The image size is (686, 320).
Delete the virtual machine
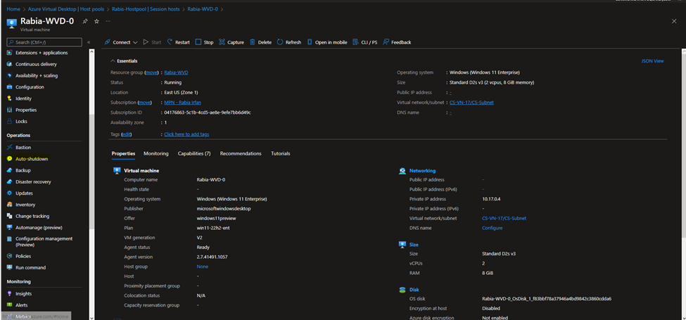(261, 42)
